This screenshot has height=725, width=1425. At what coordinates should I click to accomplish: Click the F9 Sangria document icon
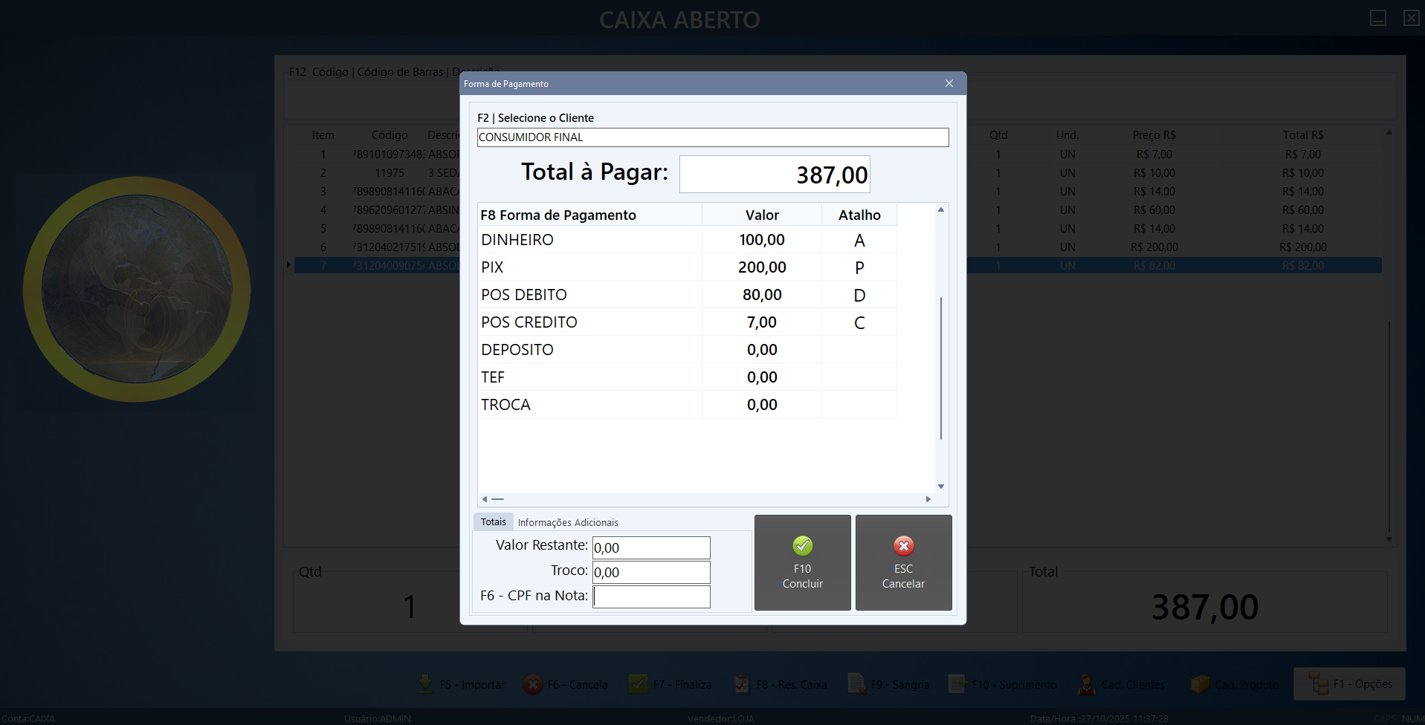click(856, 684)
